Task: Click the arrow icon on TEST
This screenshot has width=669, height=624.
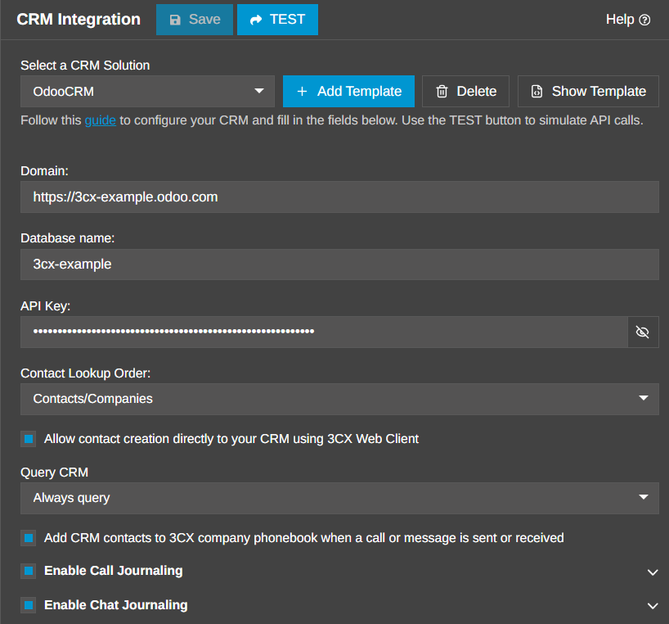Action: (256, 20)
